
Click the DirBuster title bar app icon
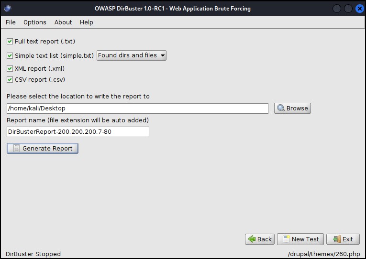(x=7, y=8)
